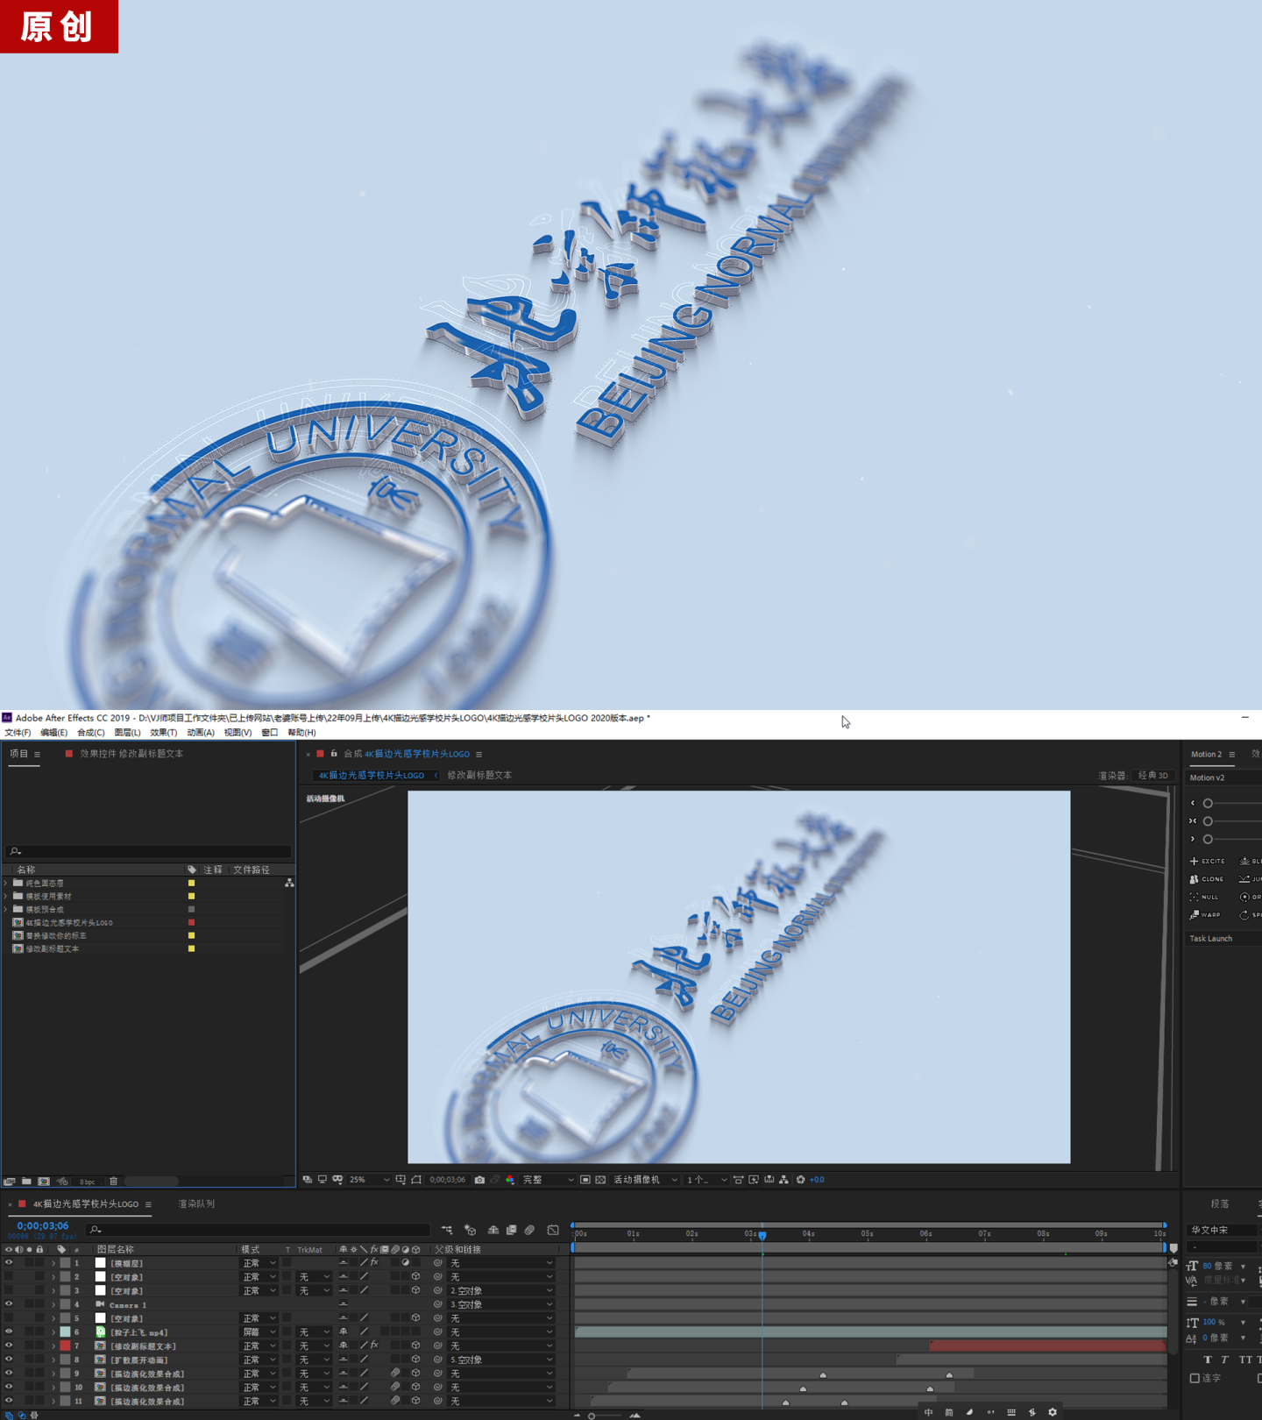Open the 动画(A) menu
Screen dimensions: 1262x1420
click(201, 733)
